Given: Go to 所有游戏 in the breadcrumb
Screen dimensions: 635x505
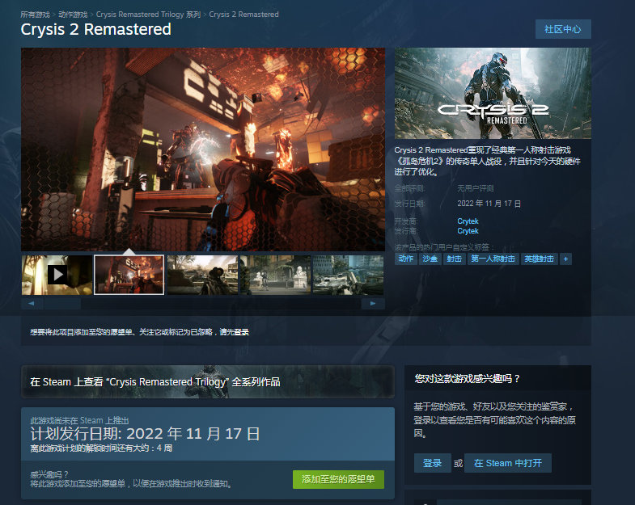Looking at the screenshot, I should (x=35, y=15).
